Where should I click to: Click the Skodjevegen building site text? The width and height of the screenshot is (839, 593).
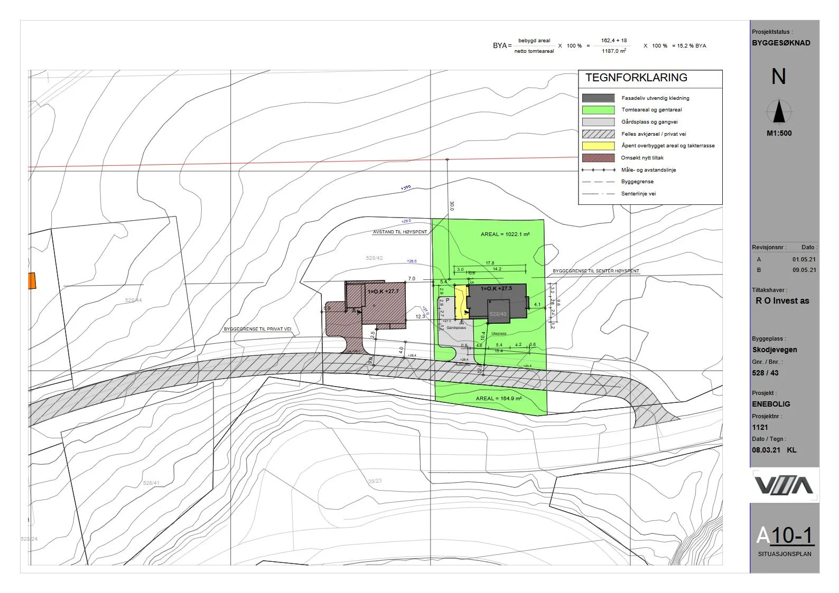pos(775,350)
